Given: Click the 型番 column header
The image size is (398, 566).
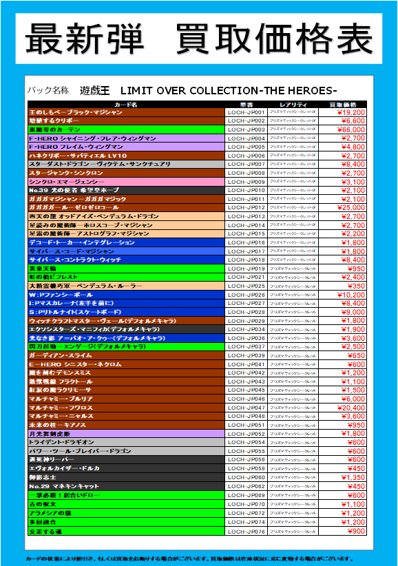Looking at the screenshot, I should click(x=247, y=105).
